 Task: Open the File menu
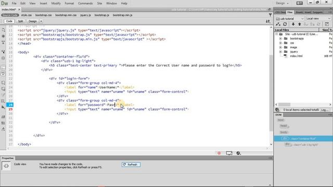14,4
